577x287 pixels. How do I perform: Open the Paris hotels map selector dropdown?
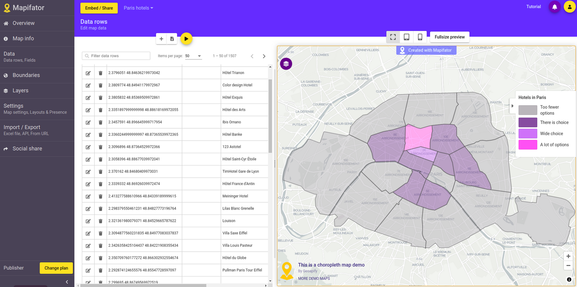[138, 8]
